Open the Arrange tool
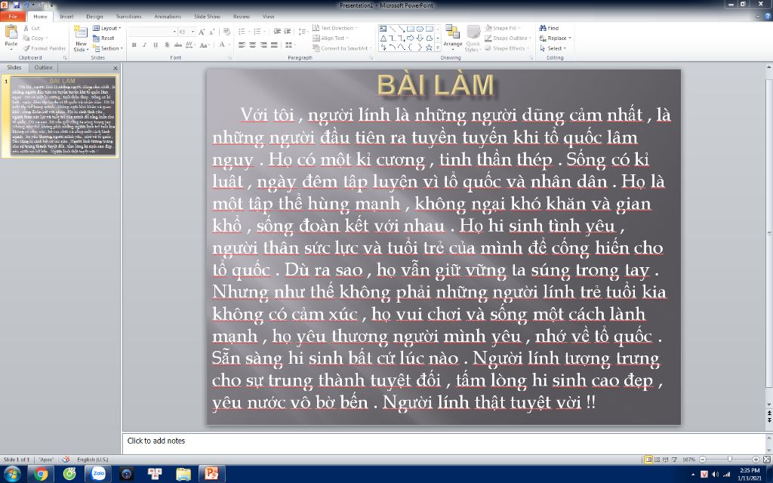The width and height of the screenshot is (773, 483). [x=452, y=37]
